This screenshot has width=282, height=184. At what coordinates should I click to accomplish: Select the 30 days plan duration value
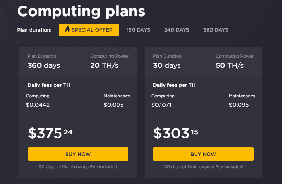coord(167,65)
